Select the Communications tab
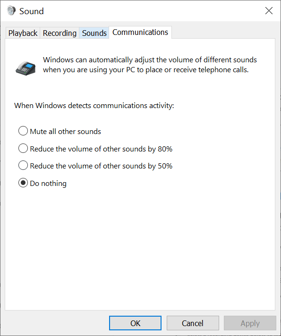 pos(140,33)
